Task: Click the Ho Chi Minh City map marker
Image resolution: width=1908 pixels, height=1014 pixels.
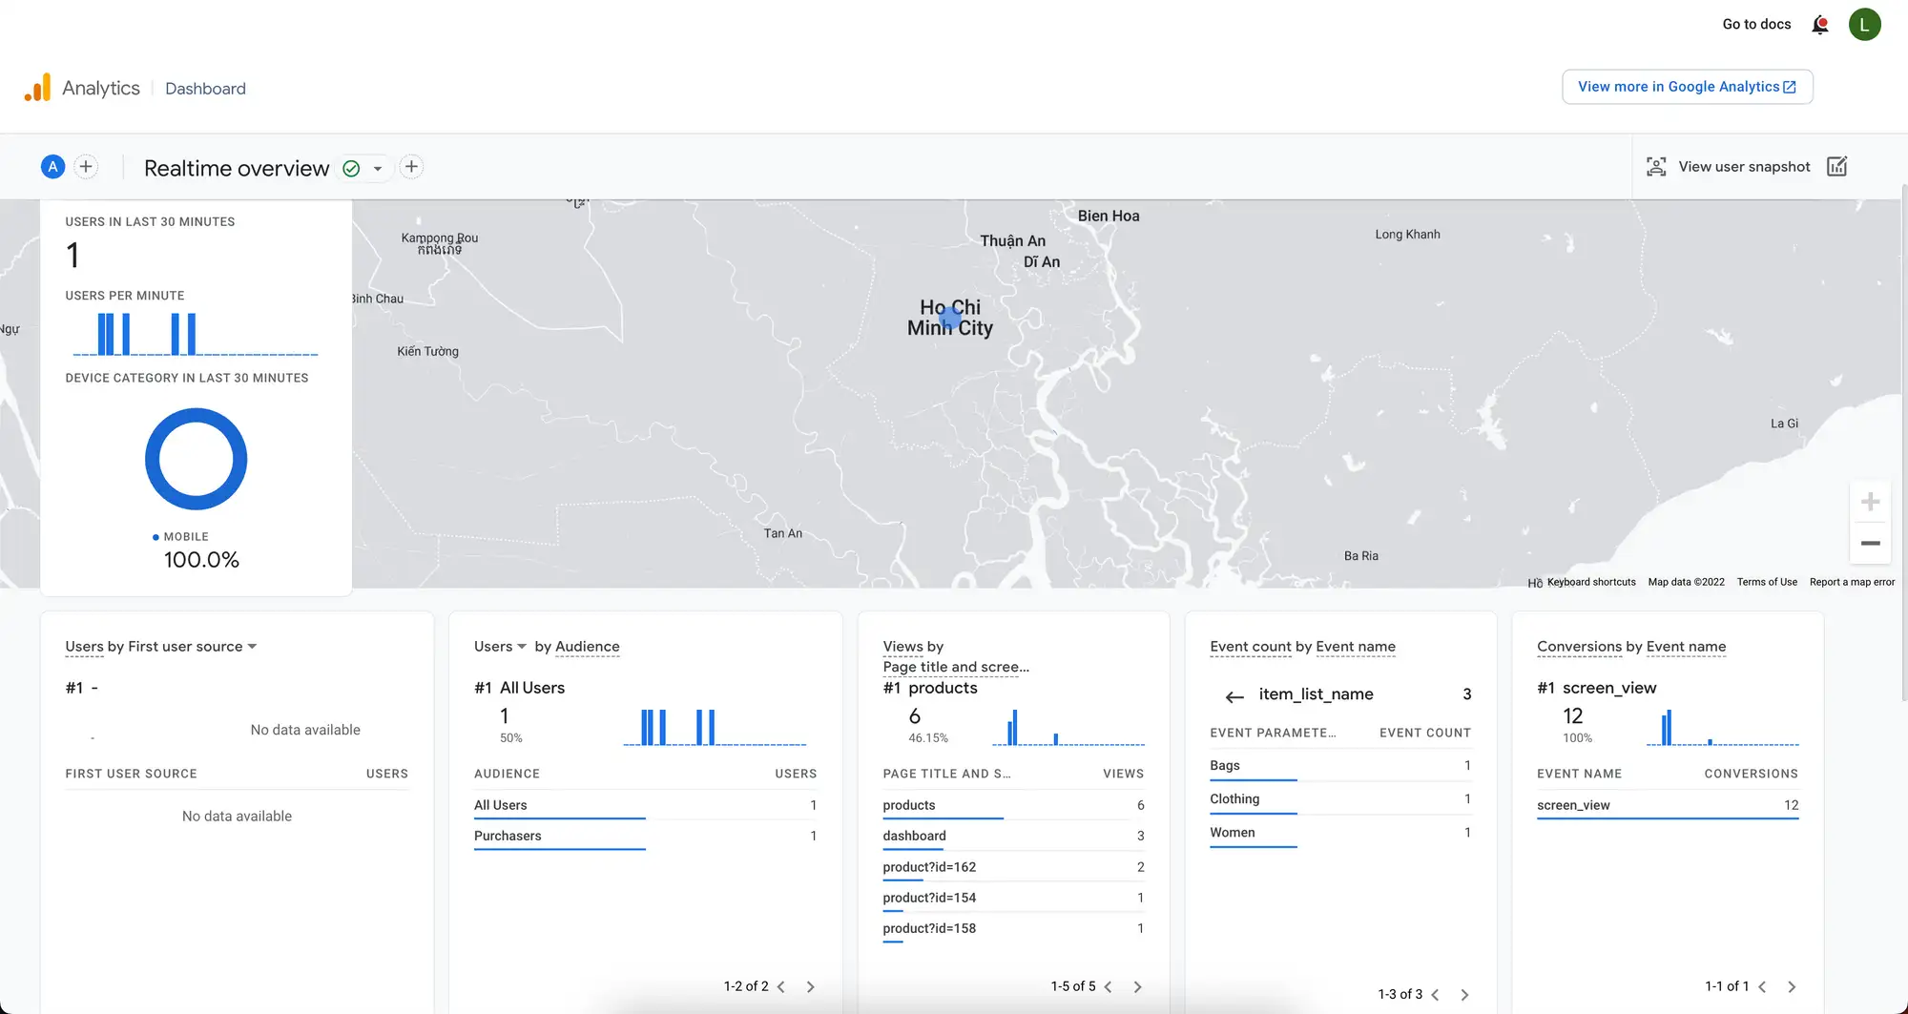Action: (950, 318)
